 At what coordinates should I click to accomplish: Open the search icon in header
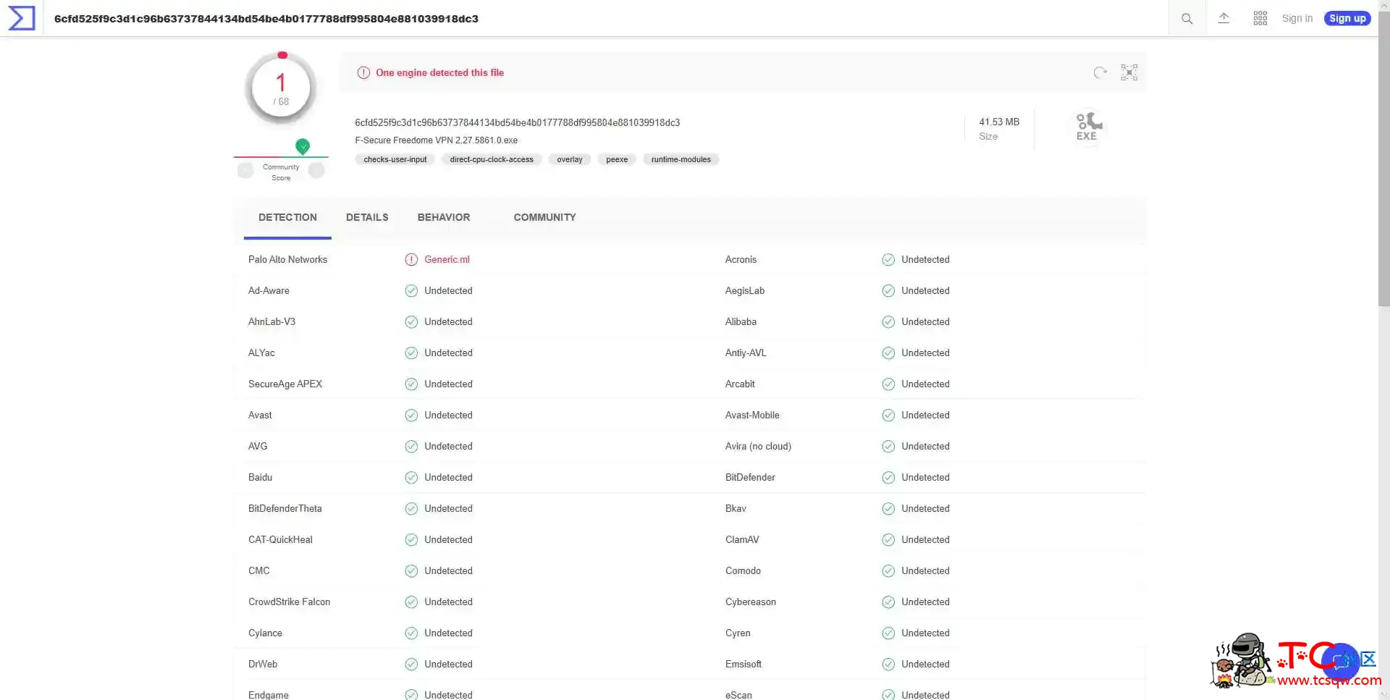tap(1187, 18)
